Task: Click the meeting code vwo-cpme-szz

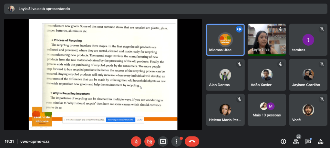Action: click(x=35, y=141)
